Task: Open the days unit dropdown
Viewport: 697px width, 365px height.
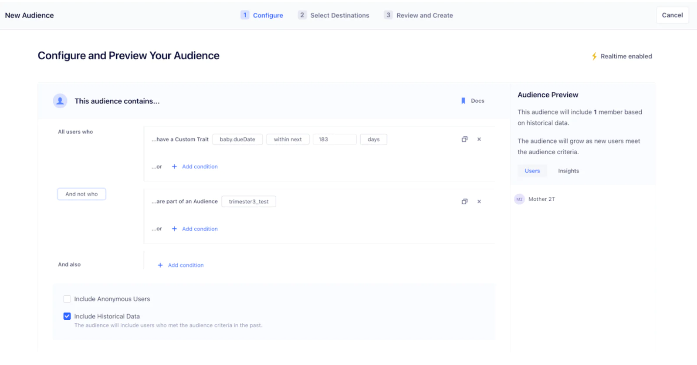Action: pos(373,139)
